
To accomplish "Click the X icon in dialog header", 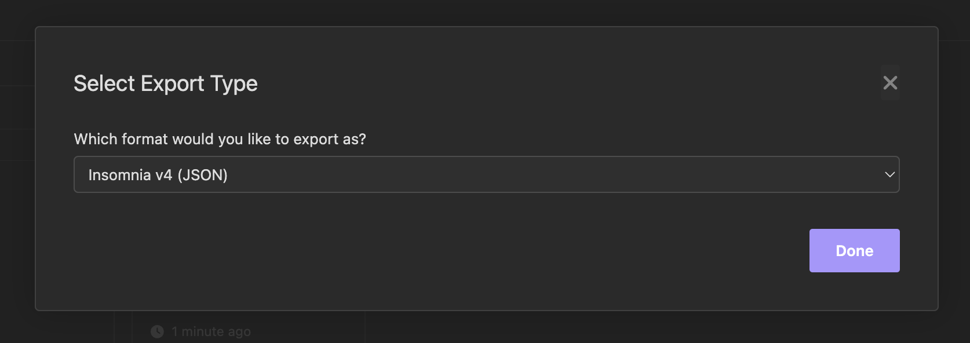I will tap(890, 83).
